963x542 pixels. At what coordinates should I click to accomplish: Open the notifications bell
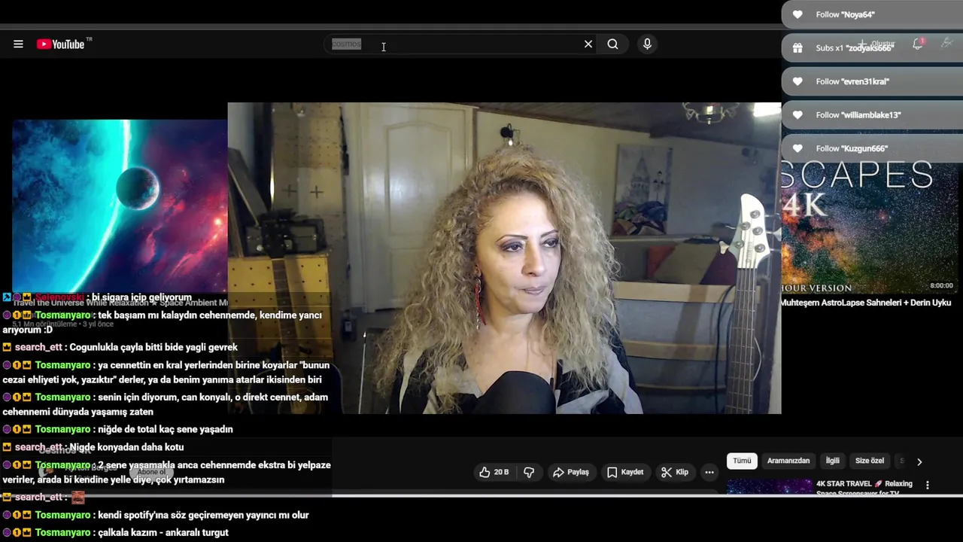pyautogui.click(x=918, y=44)
